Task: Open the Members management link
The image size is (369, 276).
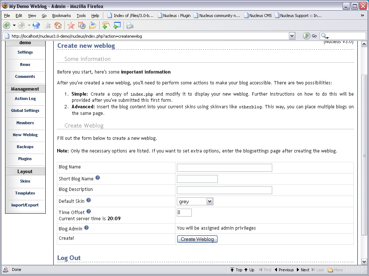Action: coord(25,123)
